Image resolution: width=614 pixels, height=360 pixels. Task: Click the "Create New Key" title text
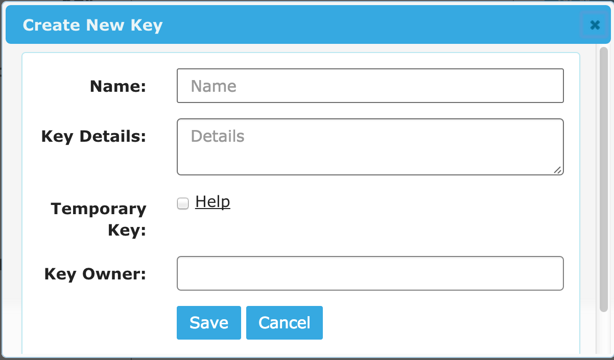tap(92, 25)
